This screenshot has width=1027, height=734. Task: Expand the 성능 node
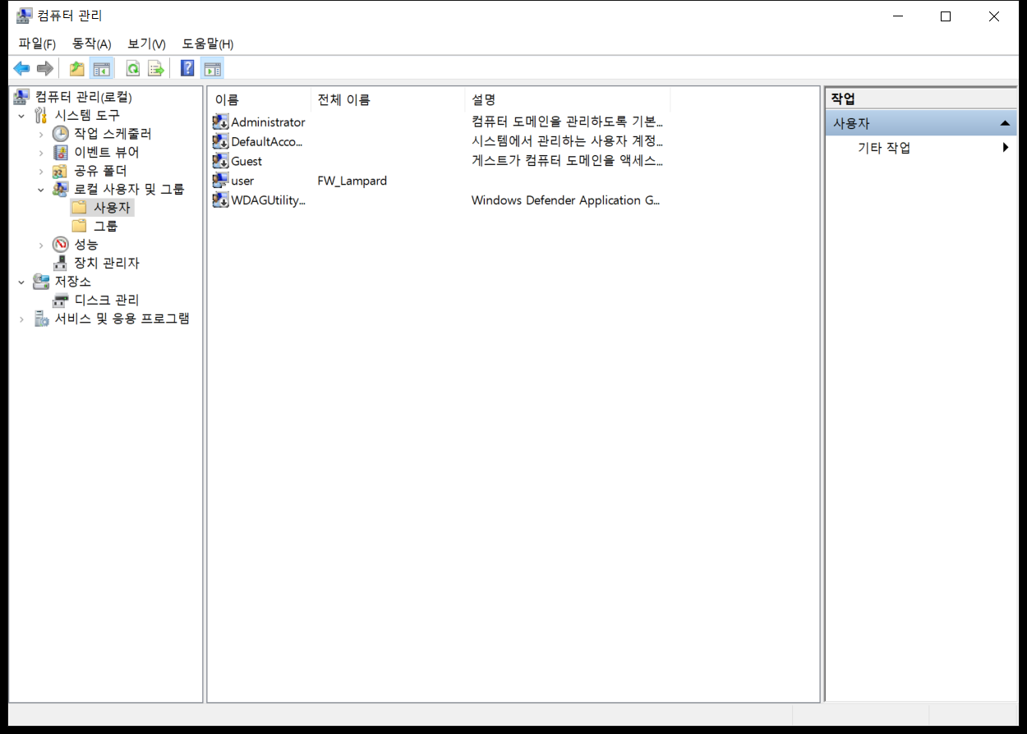point(41,245)
